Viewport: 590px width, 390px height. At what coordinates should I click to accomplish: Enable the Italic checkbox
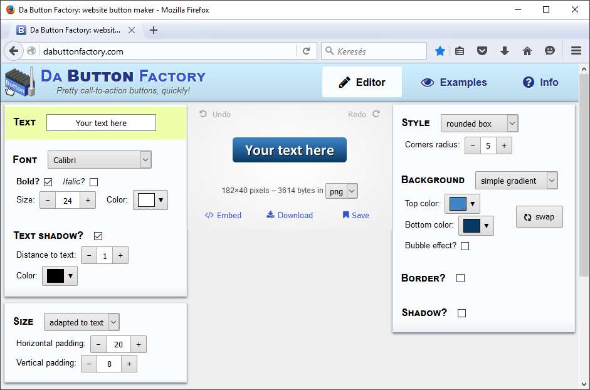point(93,182)
